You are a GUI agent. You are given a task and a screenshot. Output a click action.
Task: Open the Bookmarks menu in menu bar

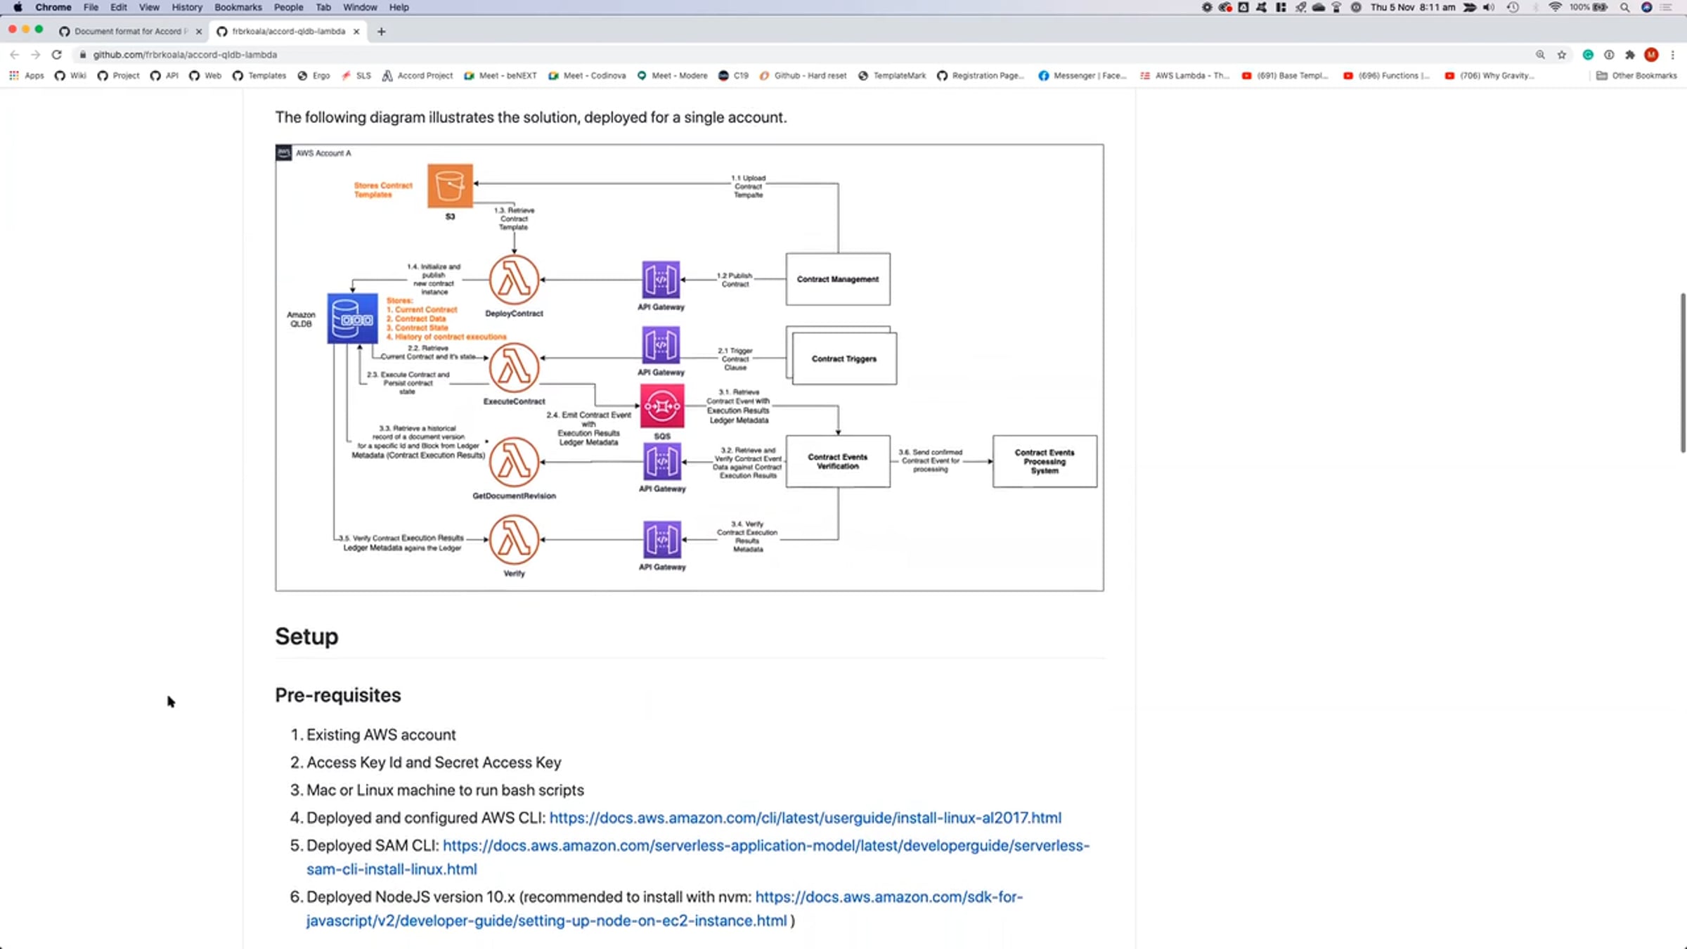pos(238,7)
